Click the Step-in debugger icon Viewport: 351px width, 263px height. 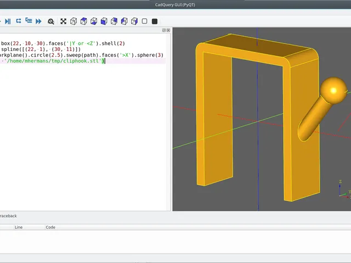click(29, 21)
